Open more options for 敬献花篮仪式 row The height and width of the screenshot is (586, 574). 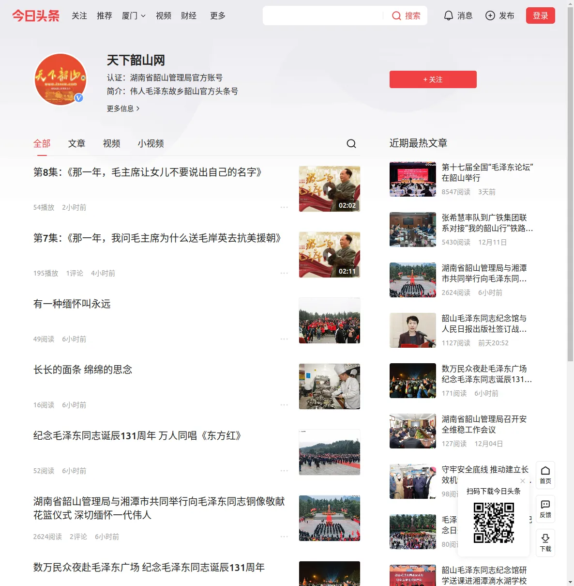tap(284, 537)
